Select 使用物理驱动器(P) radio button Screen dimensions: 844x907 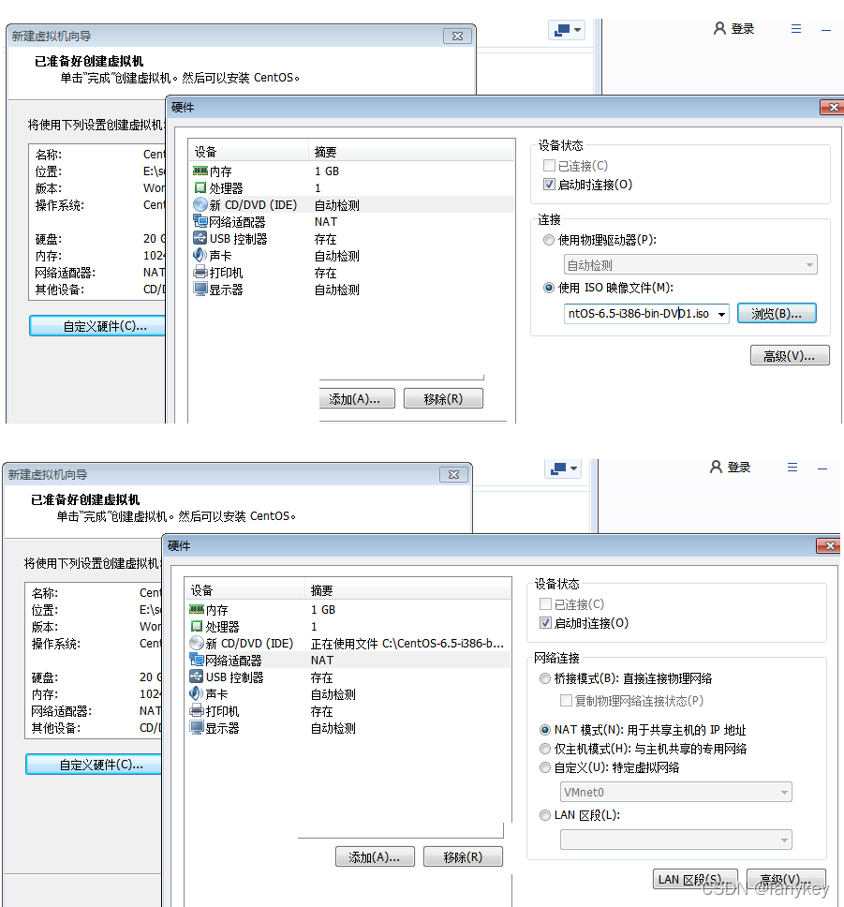click(x=549, y=240)
